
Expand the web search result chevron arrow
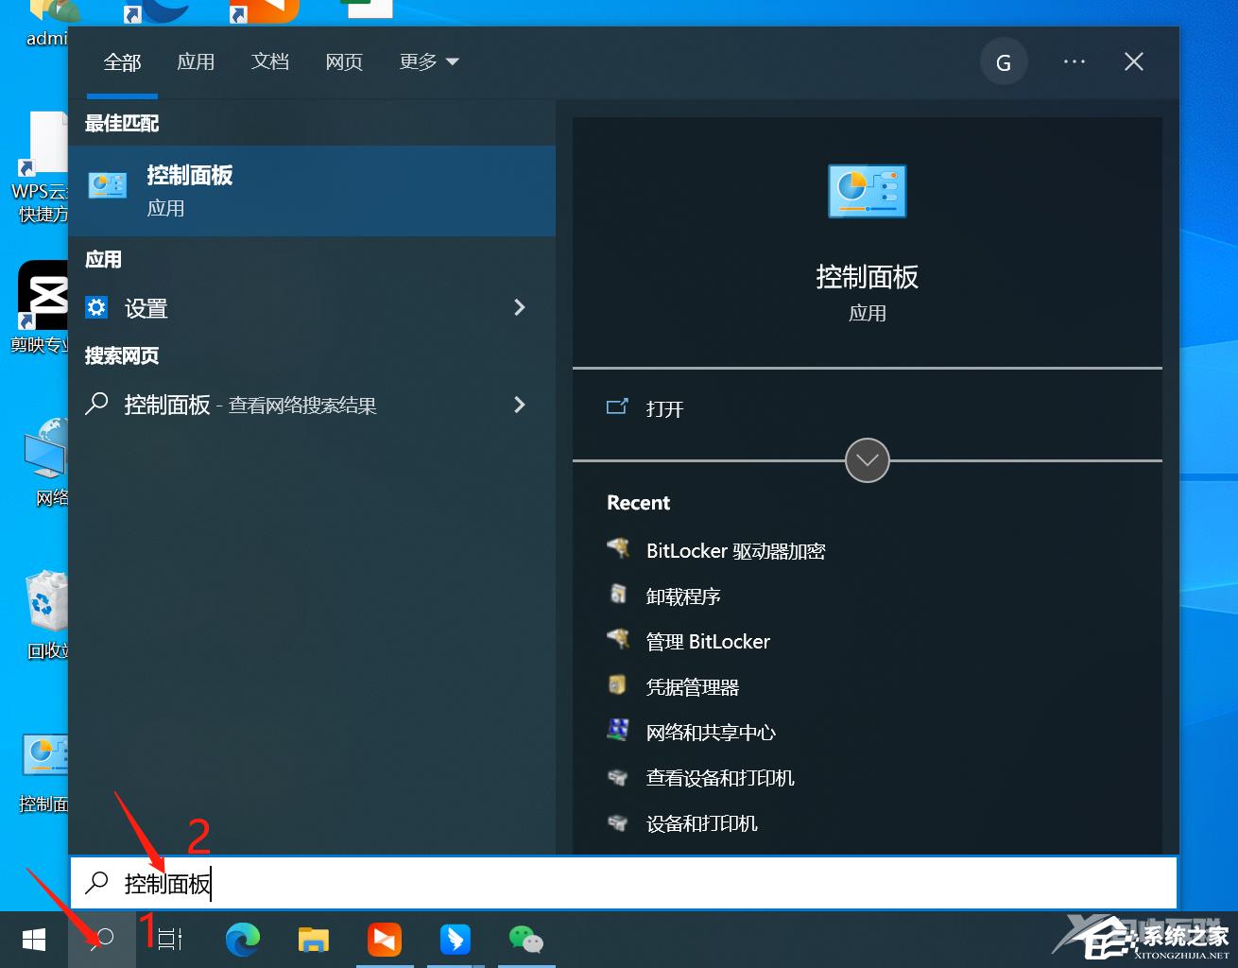pyautogui.click(x=519, y=405)
